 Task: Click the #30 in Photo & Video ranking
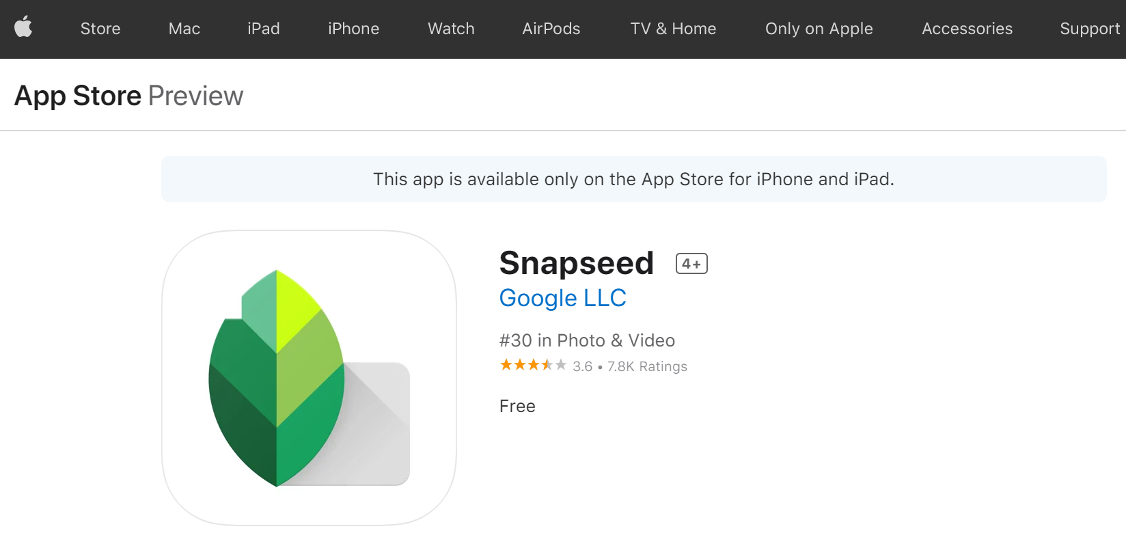[586, 340]
